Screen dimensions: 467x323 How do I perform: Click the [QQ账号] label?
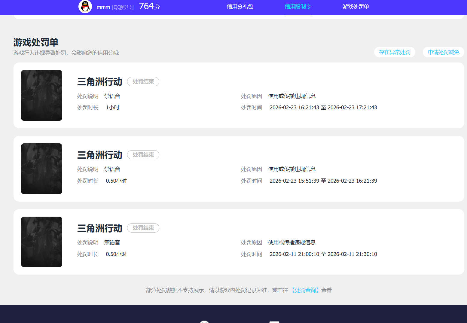tap(123, 7)
